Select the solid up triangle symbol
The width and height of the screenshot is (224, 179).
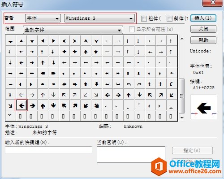pyautogui.click(x=22, y=41)
